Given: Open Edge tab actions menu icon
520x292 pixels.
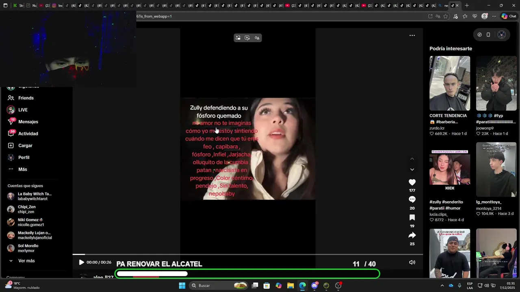Looking at the screenshot, I should [5, 5].
